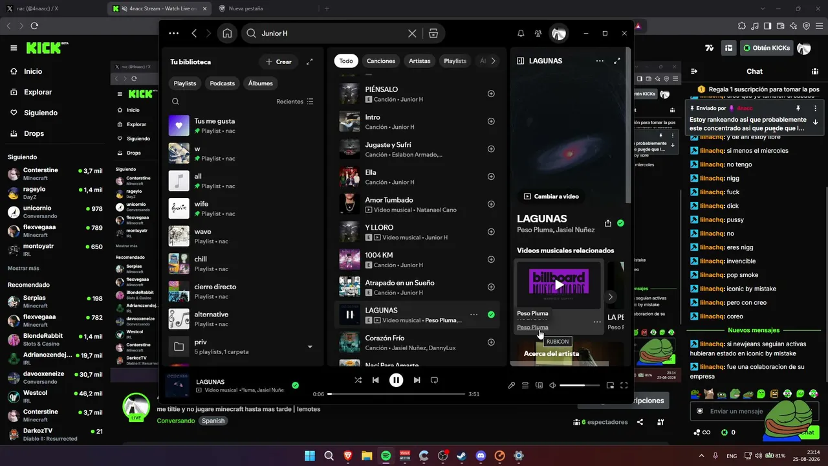Open the Recientes sort menu
Viewport: 828px width, 466px height.
click(295, 102)
